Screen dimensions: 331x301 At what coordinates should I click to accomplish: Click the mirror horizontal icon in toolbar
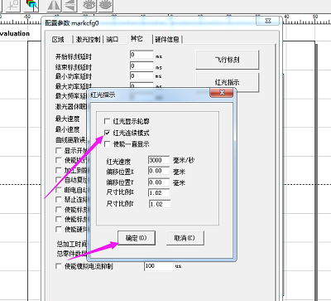[54, 6]
